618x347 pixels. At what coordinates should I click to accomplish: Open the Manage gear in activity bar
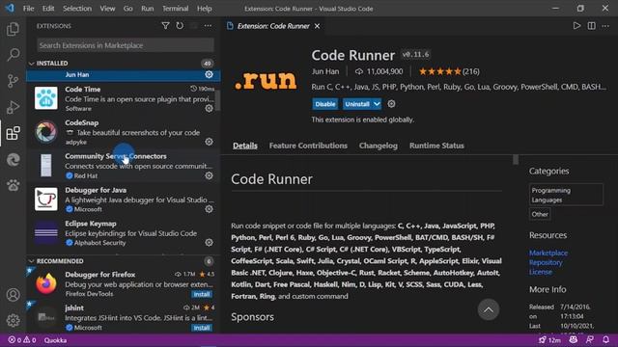click(13, 320)
